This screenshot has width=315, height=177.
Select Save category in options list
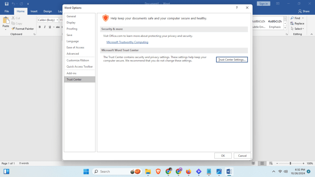pos(80,35)
